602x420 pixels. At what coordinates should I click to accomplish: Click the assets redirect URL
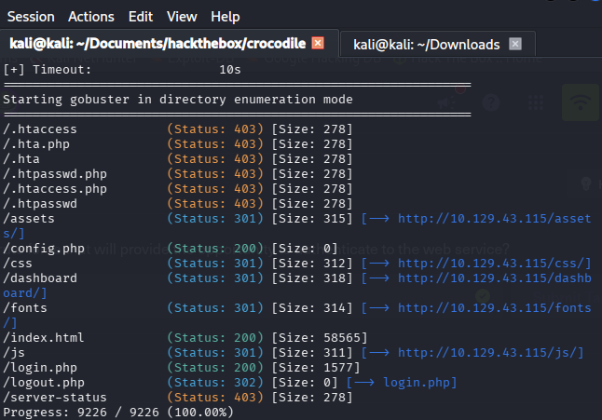[494, 219]
